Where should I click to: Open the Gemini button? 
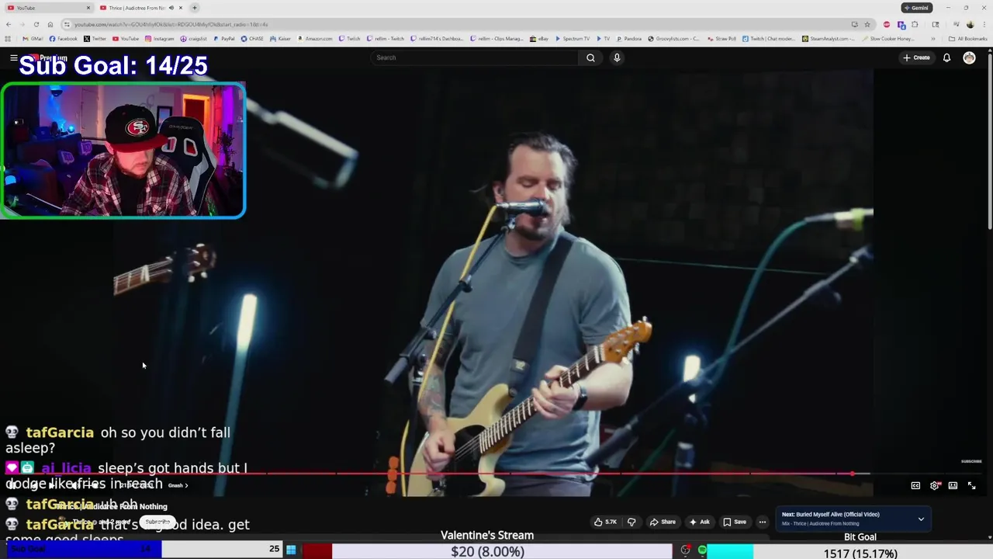[x=916, y=8]
